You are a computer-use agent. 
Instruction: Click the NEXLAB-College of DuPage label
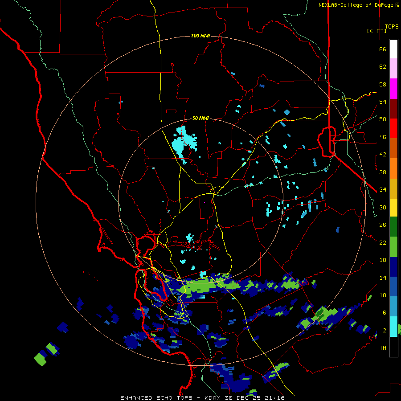point(358,5)
